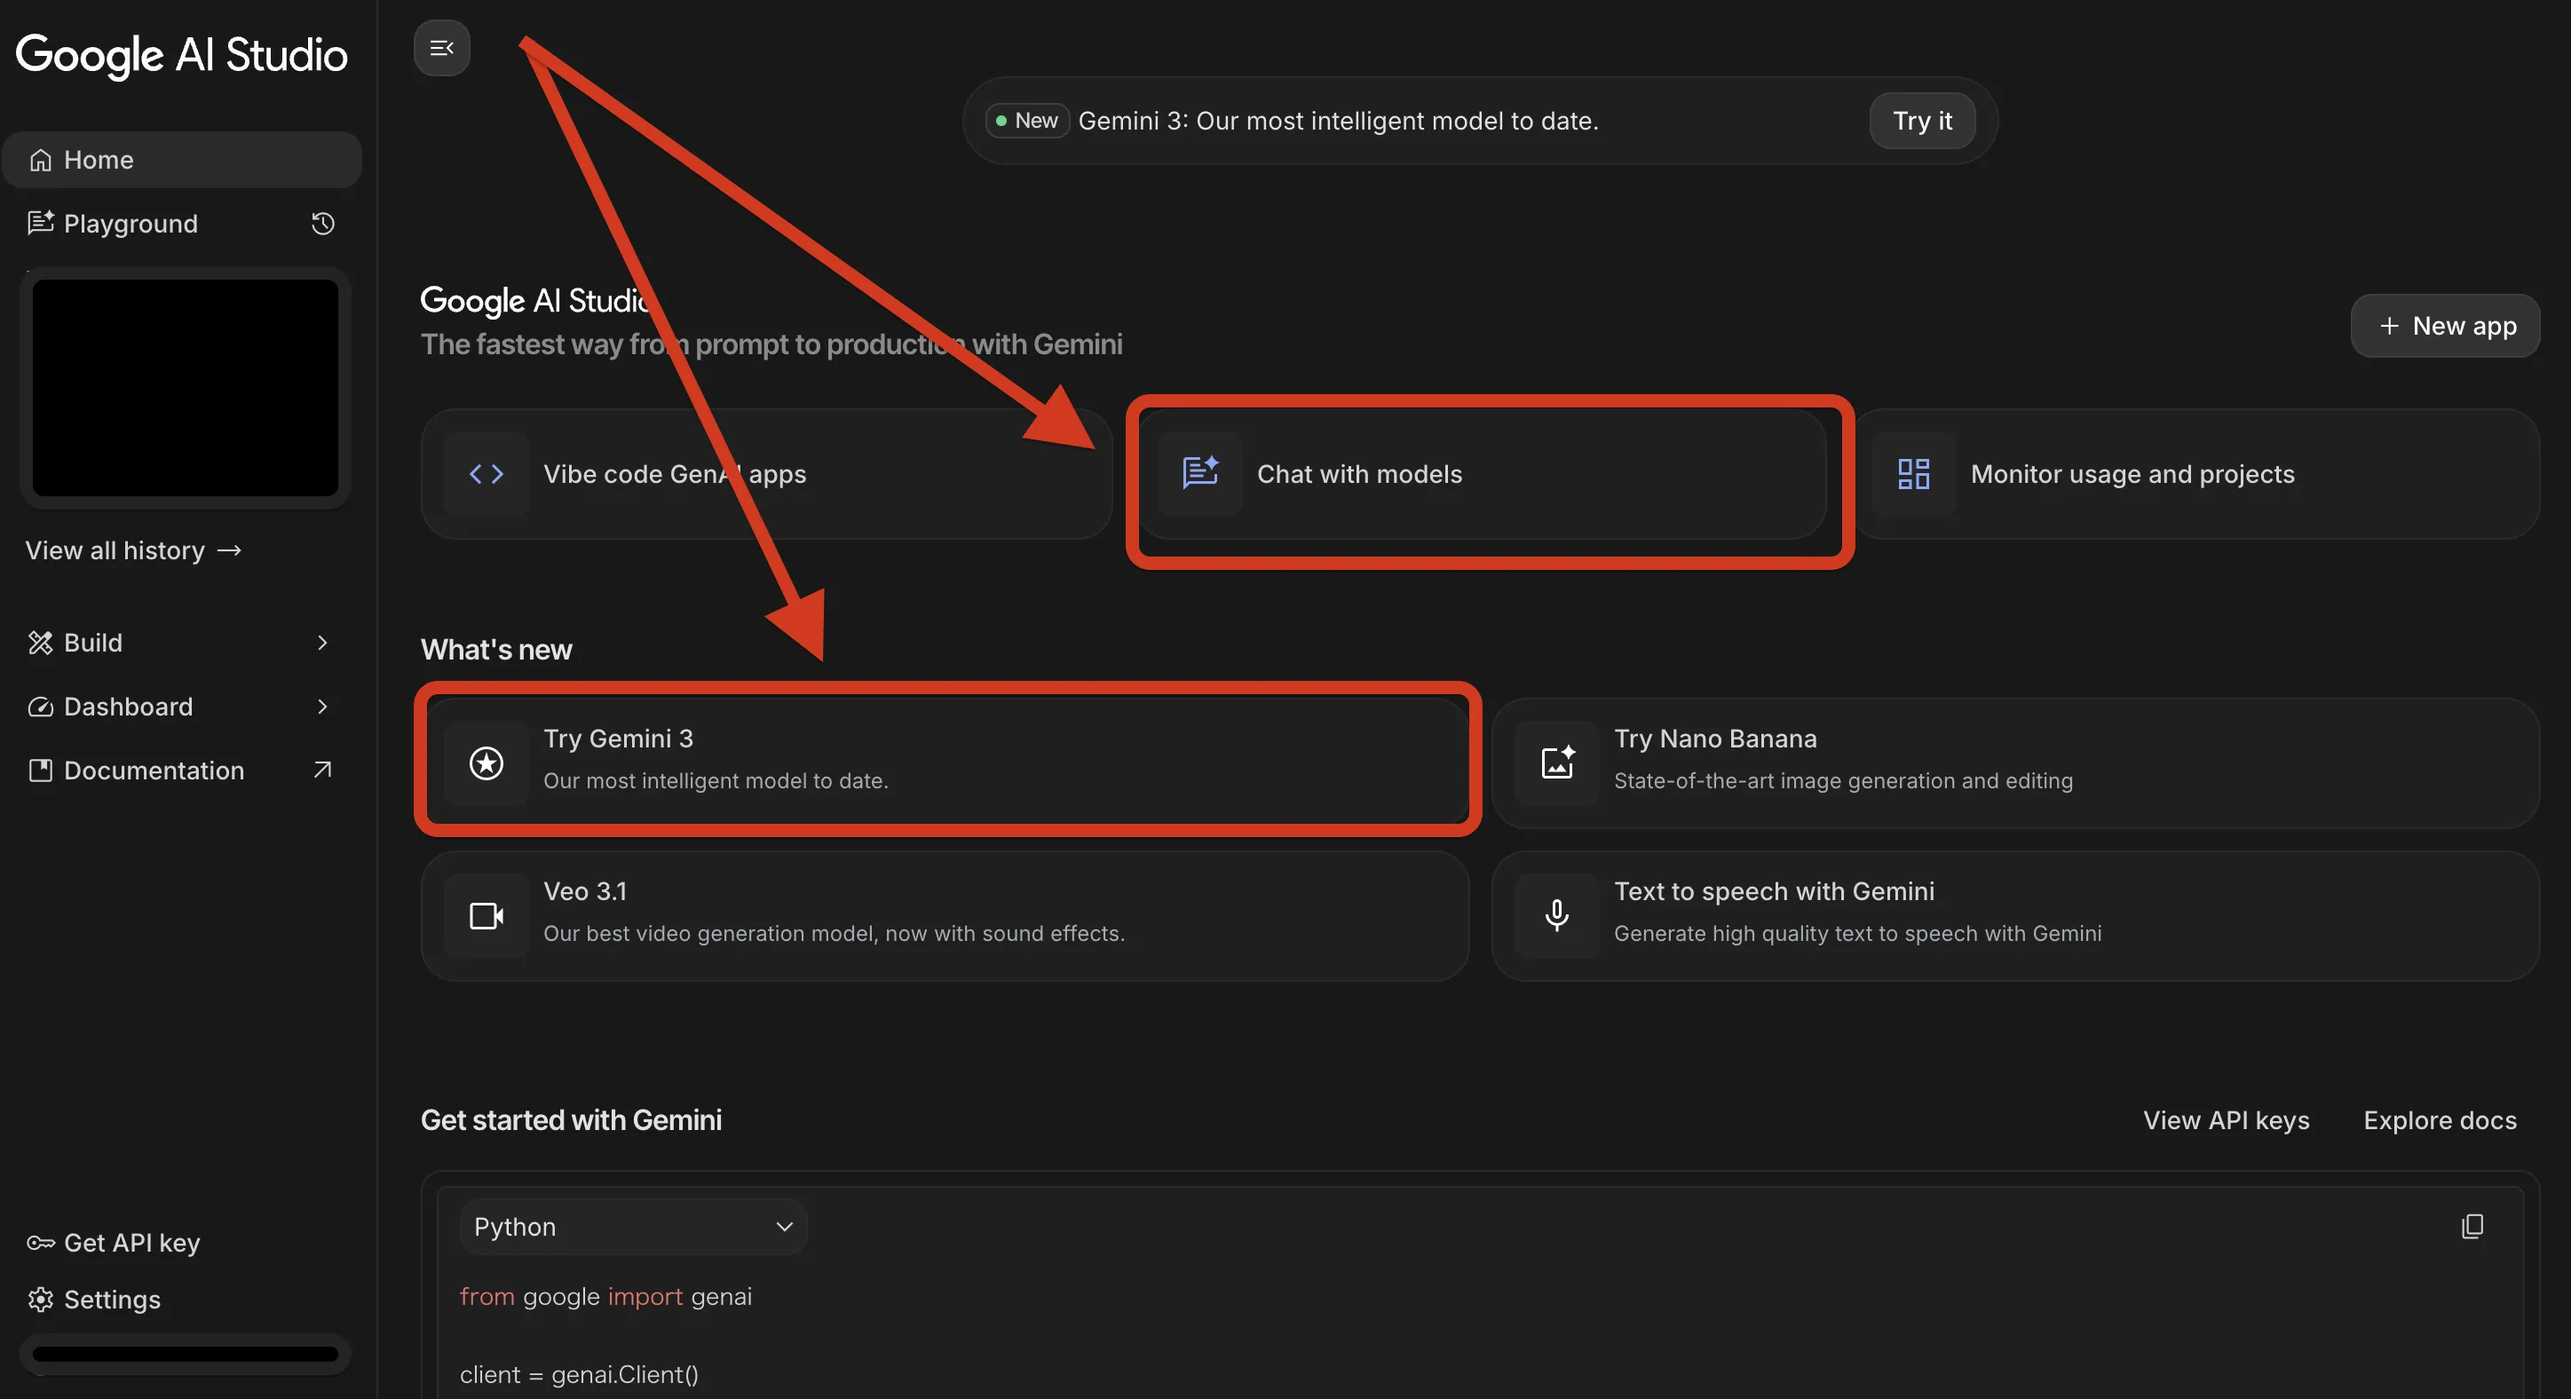The width and height of the screenshot is (2571, 1399).
Task: Select the Veo 3.1 video camera icon
Action: point(485,915)
